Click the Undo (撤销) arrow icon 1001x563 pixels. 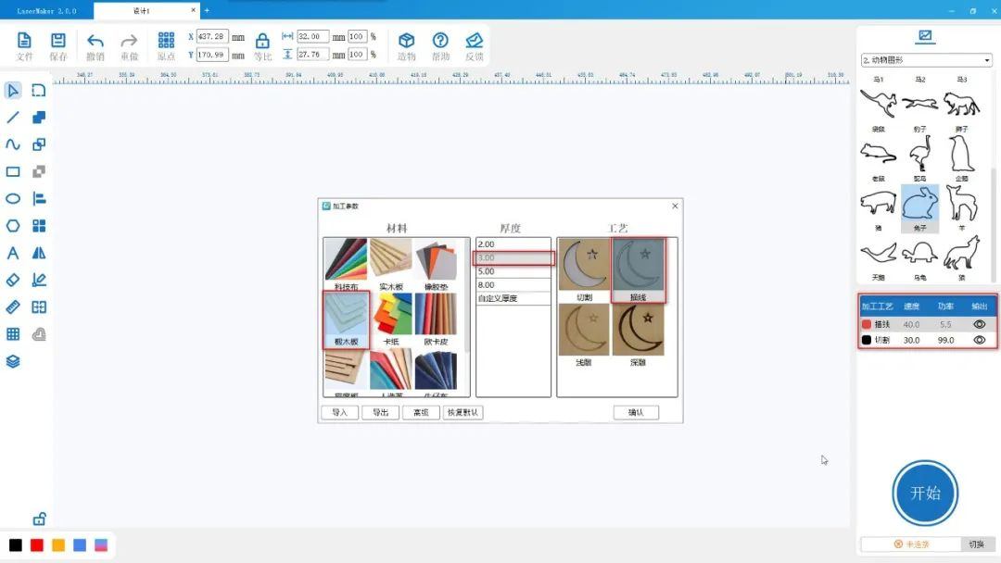95,41
